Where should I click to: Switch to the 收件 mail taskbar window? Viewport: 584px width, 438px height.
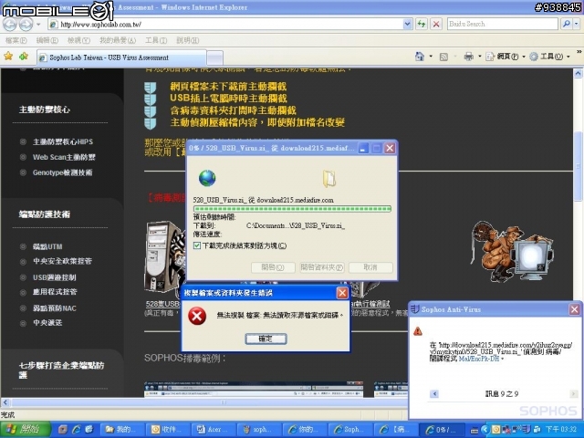click(168, 430)
